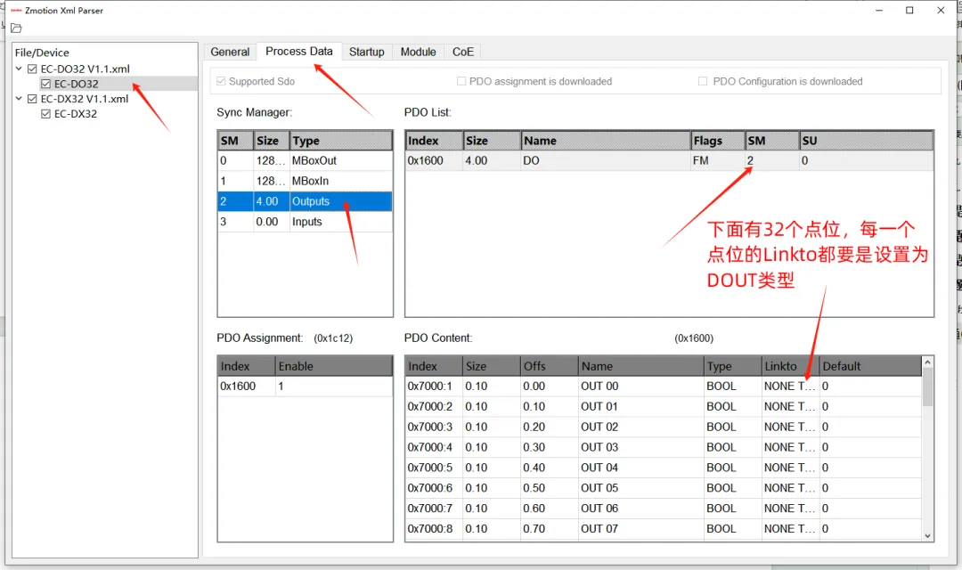Click the scroll up arrow in PDO Content
The image size is (962, 570).
pyautogui.click(x=927, y=362)
